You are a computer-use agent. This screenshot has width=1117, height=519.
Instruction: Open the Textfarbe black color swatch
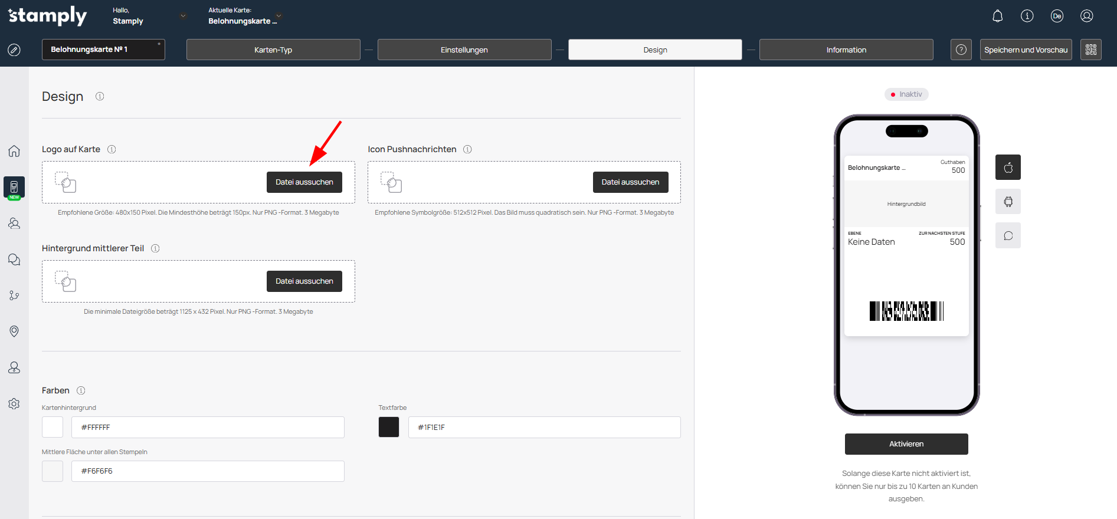389,427
